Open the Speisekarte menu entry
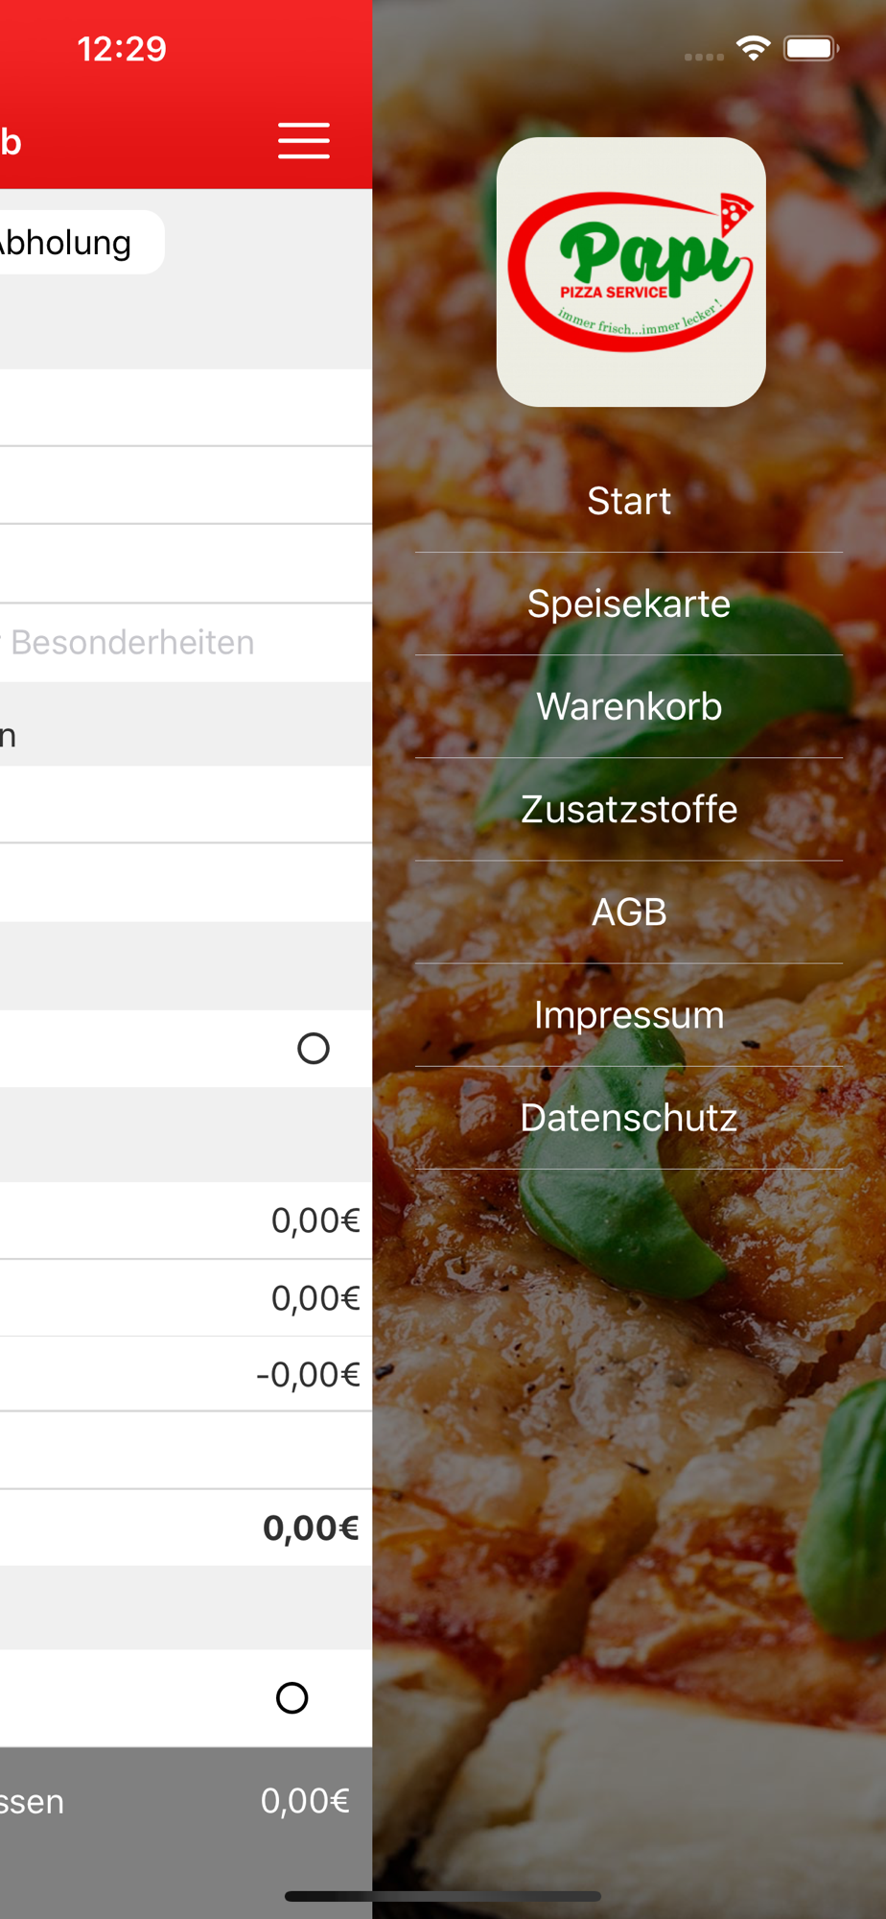The height and width of the screenshot is (1919, 886). (629, 604)
